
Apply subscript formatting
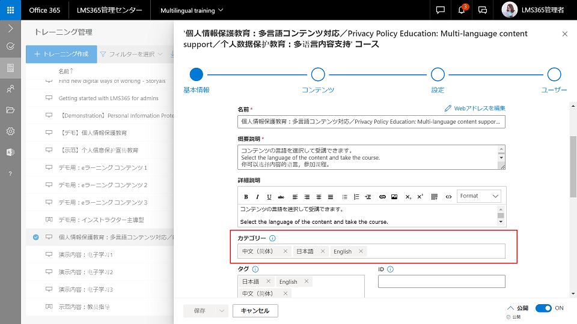[x=408, y=197]
